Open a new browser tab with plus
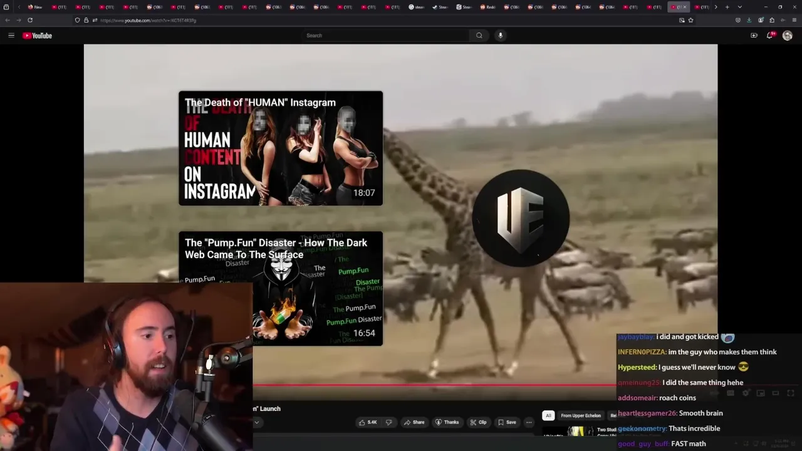The width and height of the screenshot is (802, 451). [x=727, y=7]
